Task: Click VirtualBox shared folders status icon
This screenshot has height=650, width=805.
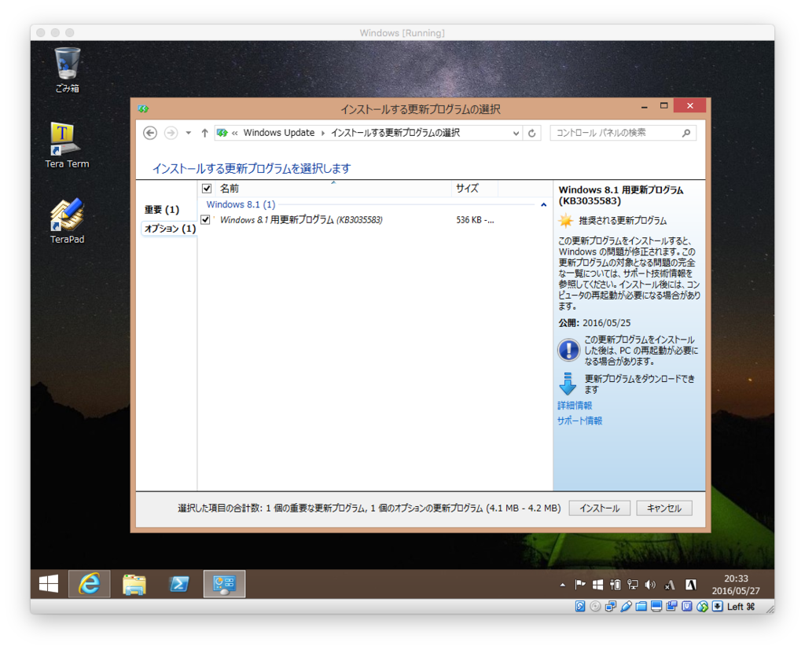Action: pyautogui.click(x=641, y=606)
